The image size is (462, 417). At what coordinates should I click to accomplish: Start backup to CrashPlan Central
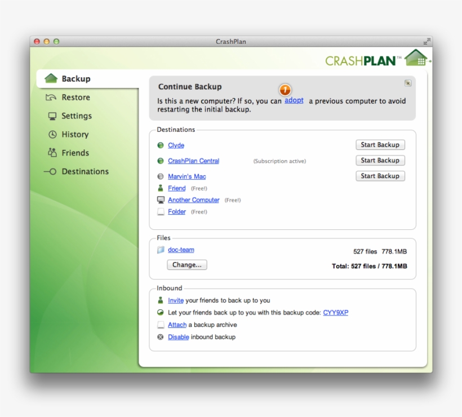380,160
